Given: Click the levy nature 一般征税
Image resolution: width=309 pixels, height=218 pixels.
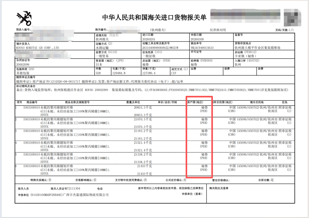Looking at the screenshot, I should pyautogui.click(x=148, y=56).
